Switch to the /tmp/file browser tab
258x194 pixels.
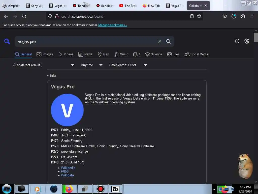12,6
